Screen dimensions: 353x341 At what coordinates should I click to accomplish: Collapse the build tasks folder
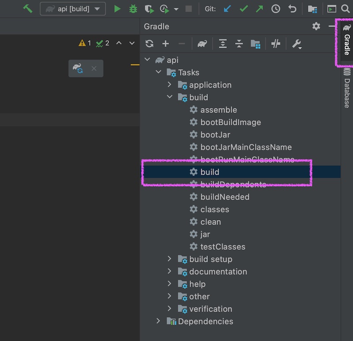pos(169,97)
